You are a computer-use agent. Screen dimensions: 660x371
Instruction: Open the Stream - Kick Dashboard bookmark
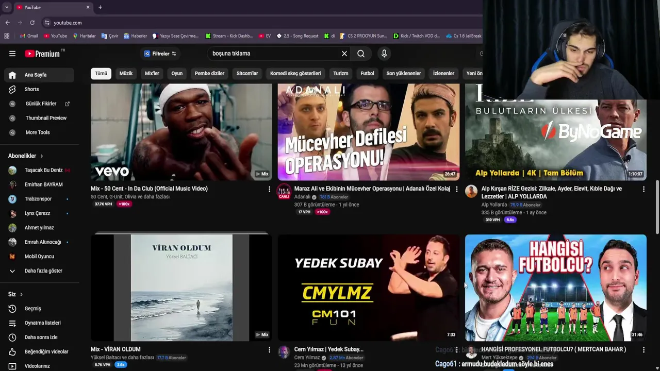(229, 36)
